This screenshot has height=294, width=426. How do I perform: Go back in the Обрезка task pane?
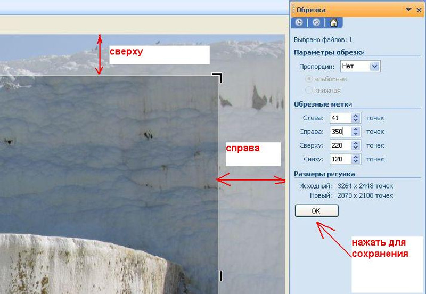pos(299,22)
